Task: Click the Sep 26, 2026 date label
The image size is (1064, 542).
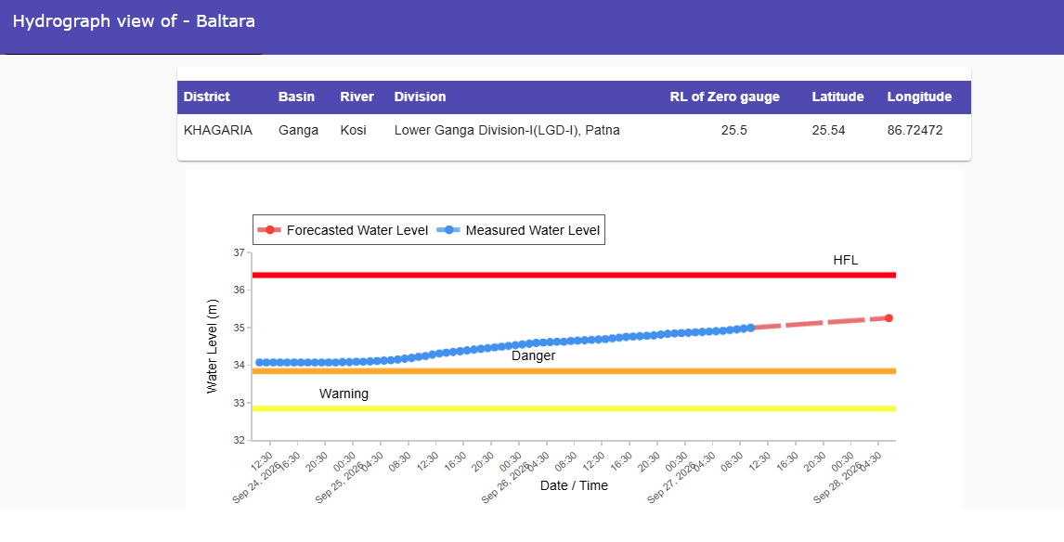Action: [x=505, y=482]
